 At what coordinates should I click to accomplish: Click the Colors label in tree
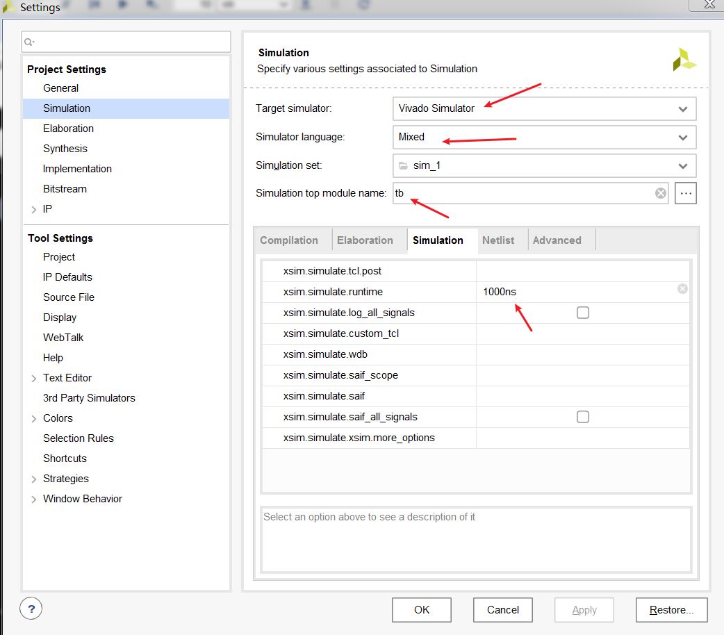point(58,418)
